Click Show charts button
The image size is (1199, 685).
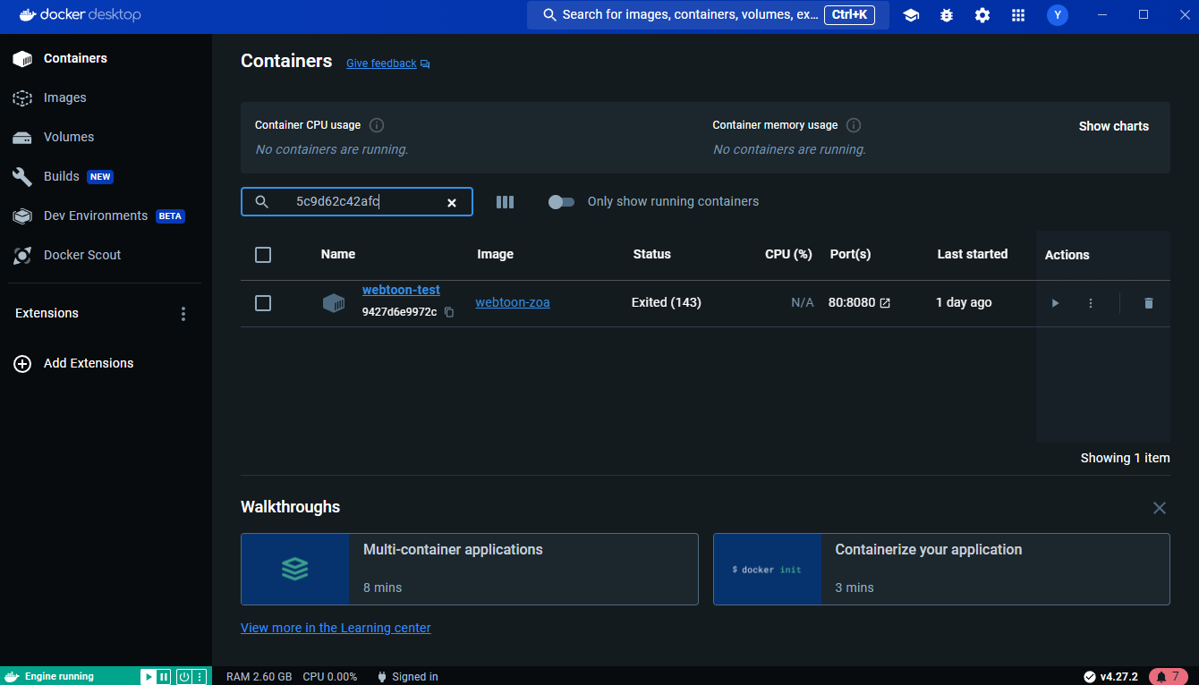point(1113,126)
